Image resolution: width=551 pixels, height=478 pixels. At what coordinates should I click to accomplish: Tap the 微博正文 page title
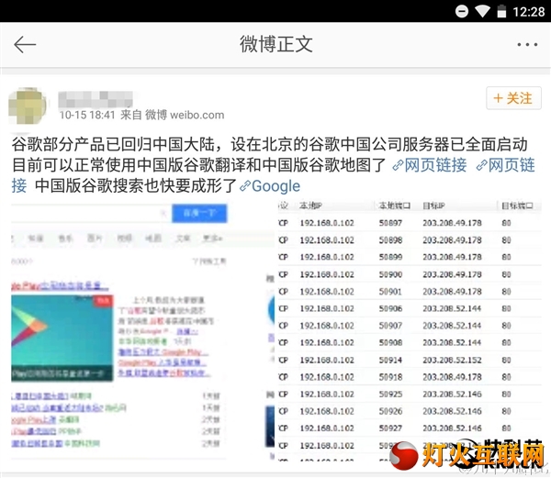276,44
